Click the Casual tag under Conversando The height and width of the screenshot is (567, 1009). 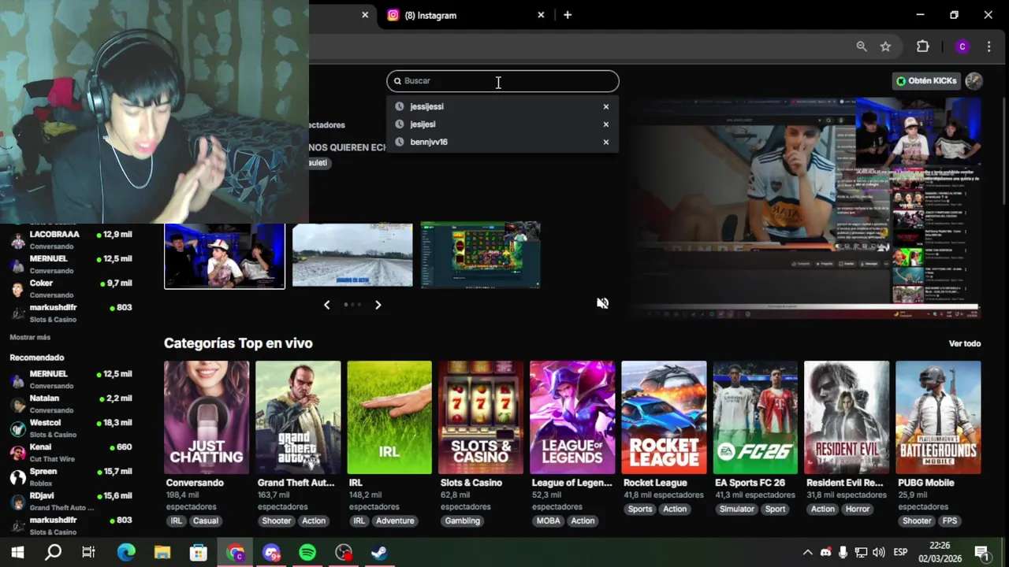tap(206, 521)
